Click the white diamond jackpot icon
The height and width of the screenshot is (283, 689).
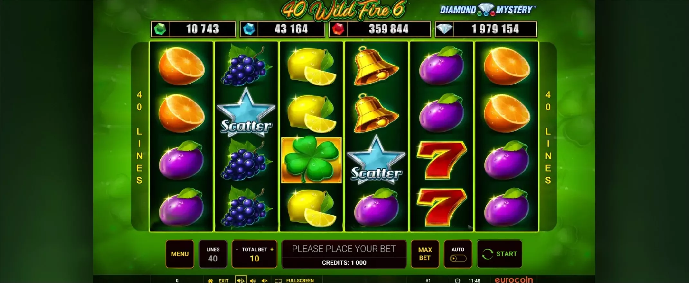pyautogui.click(x=444, y=29)
